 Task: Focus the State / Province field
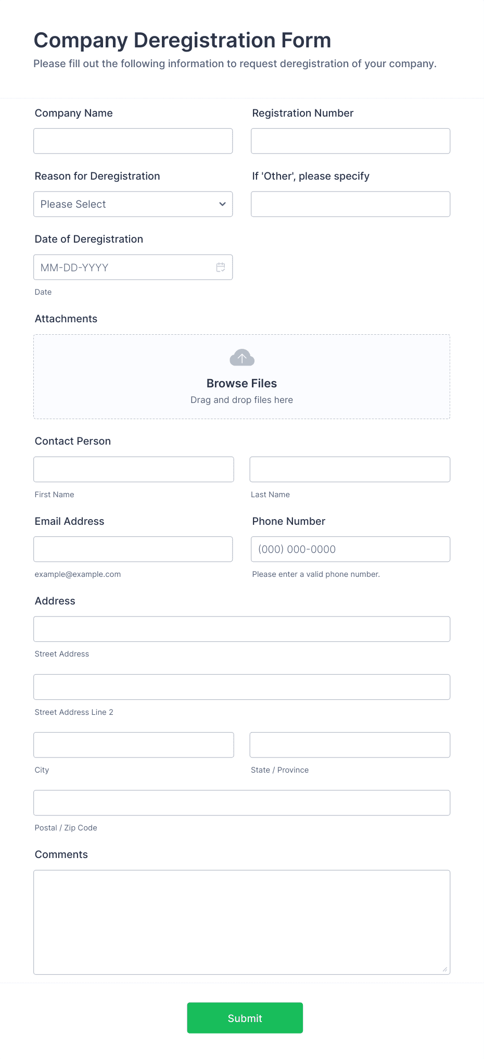(x=350, y=745)
